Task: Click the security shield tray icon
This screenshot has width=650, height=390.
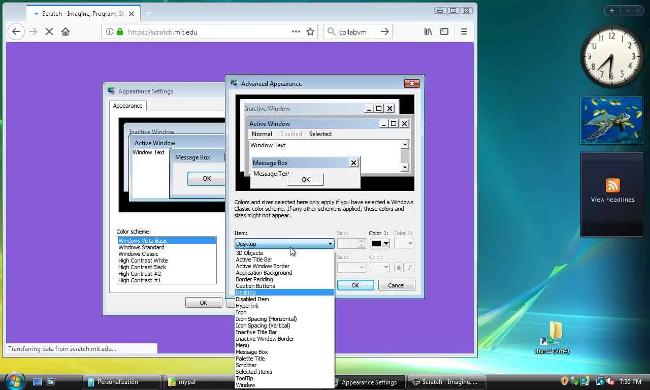Action: click(564, 381)
